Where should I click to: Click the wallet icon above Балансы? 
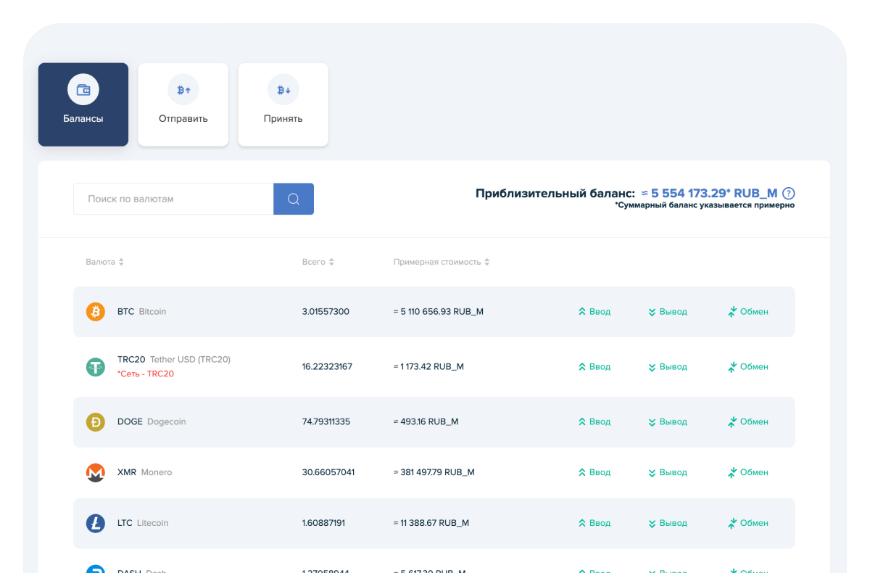[x=83, y=88]
